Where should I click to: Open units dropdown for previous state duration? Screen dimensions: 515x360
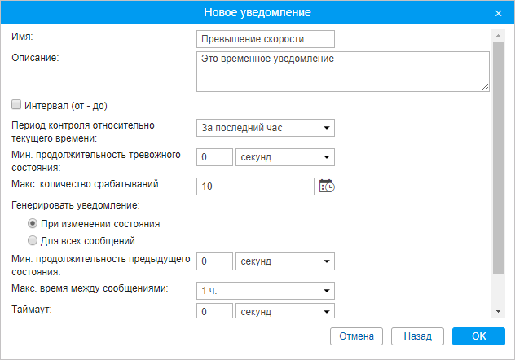tap(284, 261)
